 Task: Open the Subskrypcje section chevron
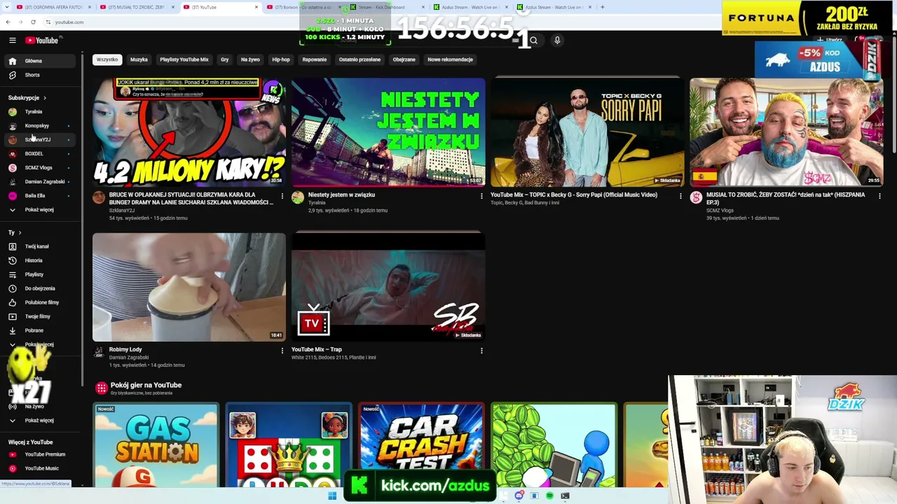pyautogui.click(x=45, y=98)
